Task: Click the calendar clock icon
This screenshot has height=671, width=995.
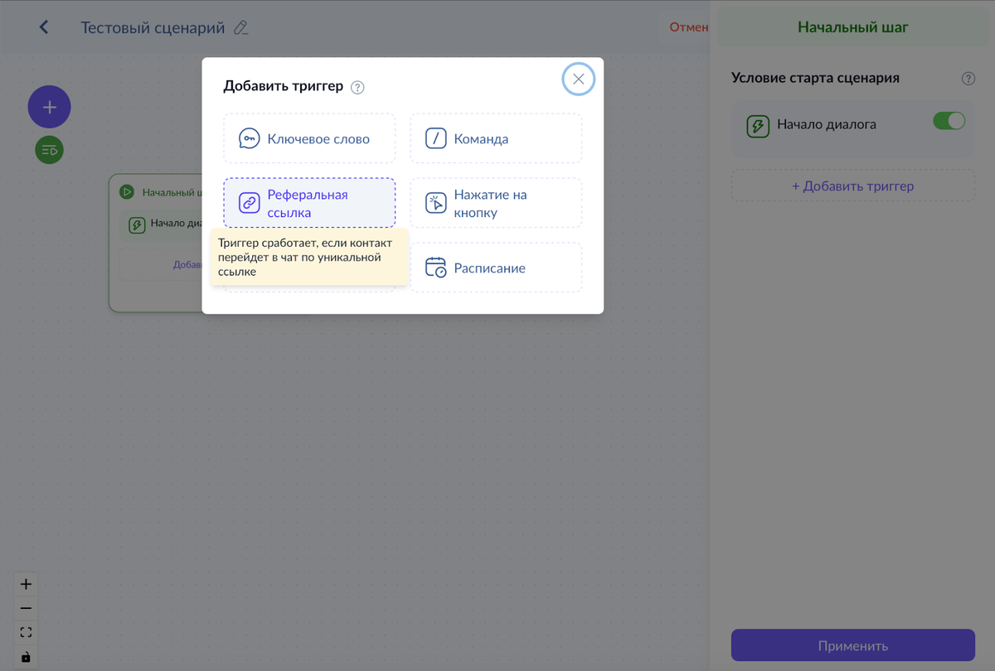Action: pos(436,268)
